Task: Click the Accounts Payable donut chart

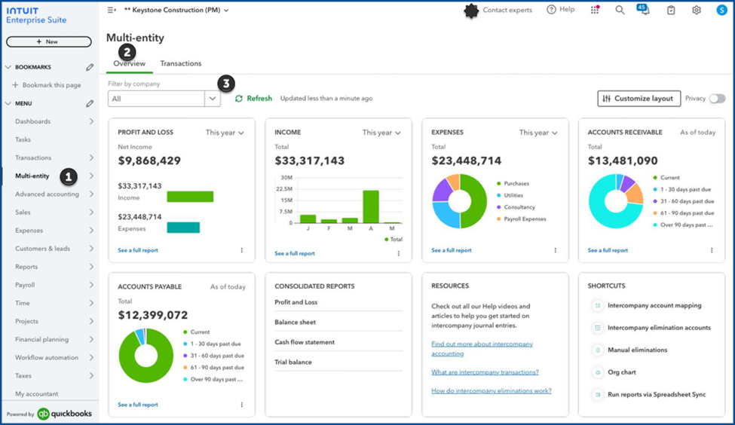Action: 145,355
